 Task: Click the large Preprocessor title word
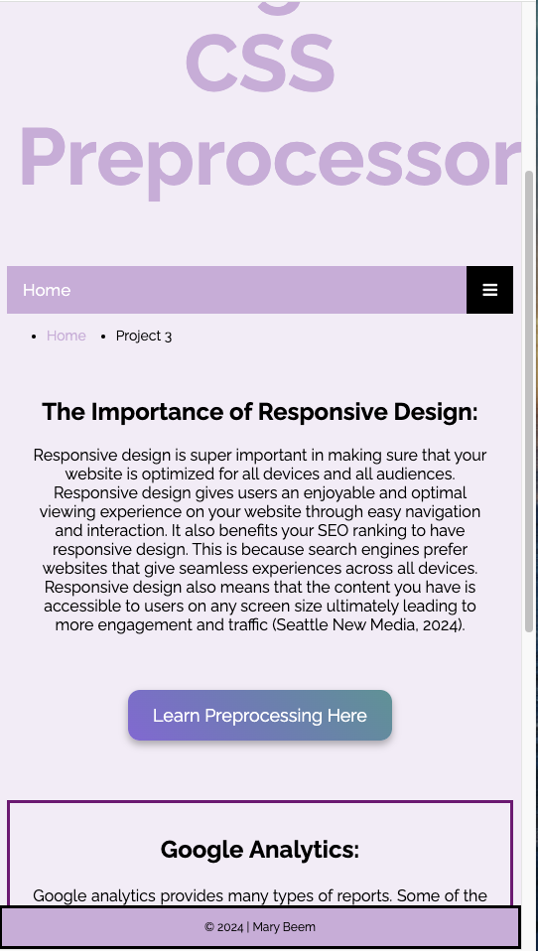point(270,160)
